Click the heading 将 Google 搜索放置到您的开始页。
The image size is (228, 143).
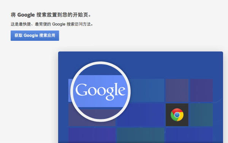click(51, 15)
